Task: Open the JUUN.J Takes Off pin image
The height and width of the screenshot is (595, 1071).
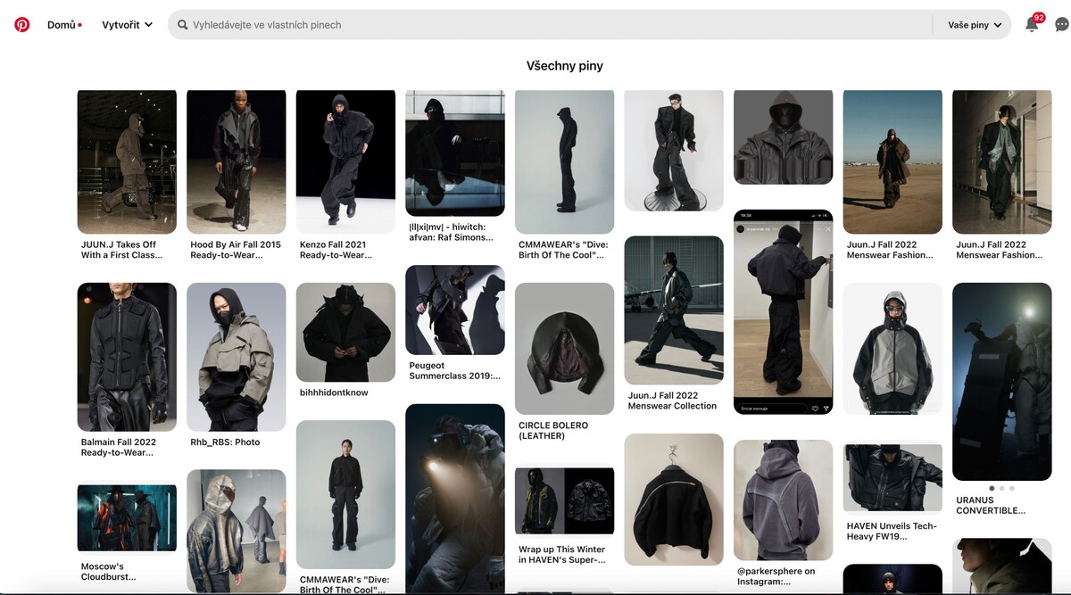Action: pyautogui.click(x=127, y=161)
